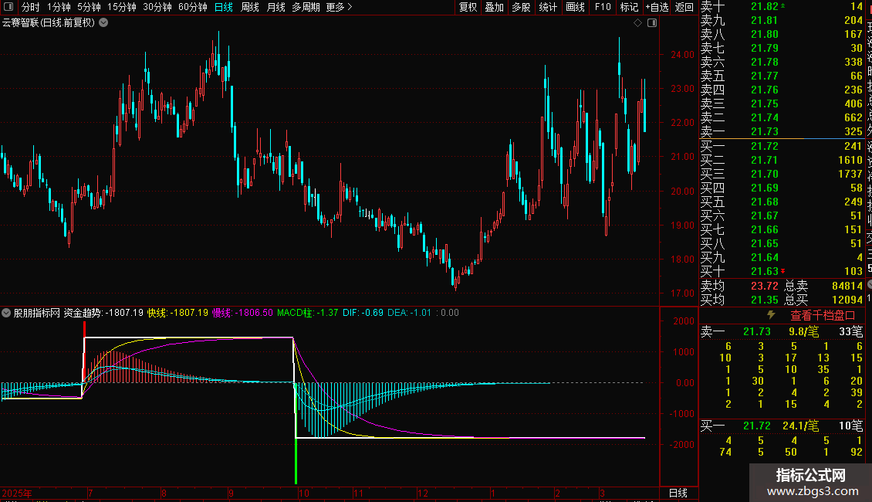Add stock with the +自选 button
This screenshot has height=502, width=872.
click(x=656, y=7)
